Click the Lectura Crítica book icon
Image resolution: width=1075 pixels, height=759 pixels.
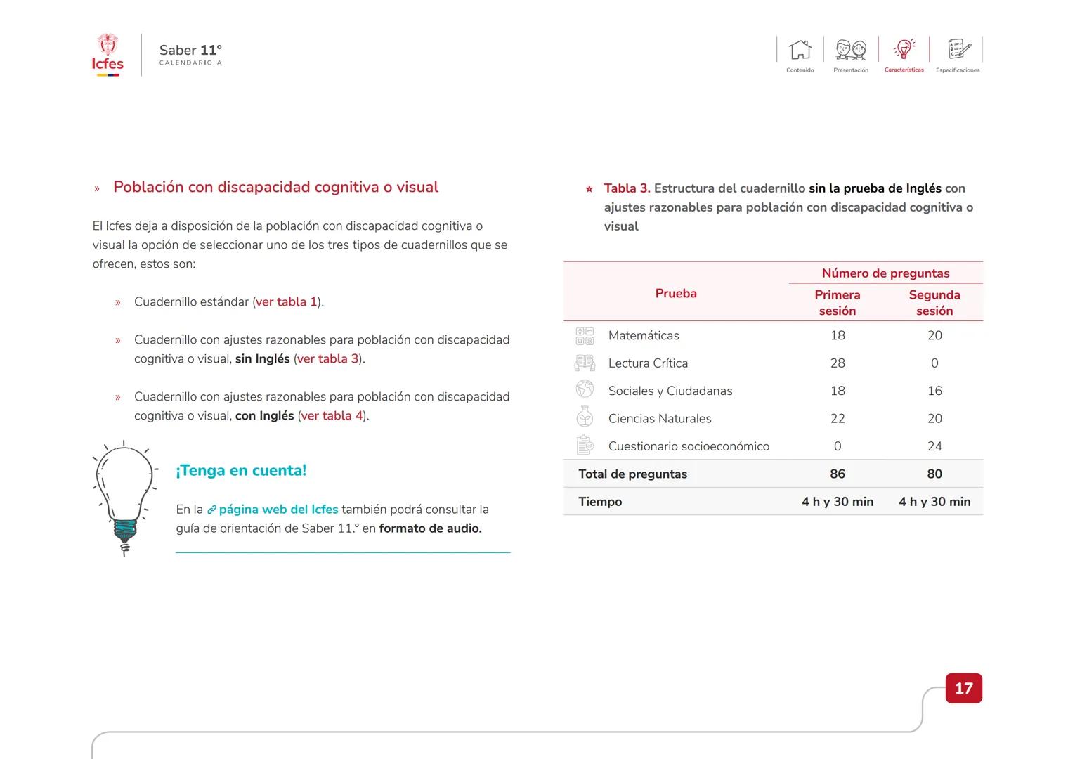coord(585,363)
